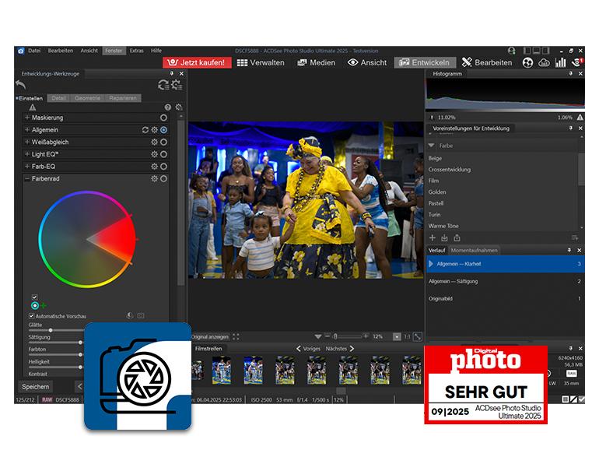Click the zoom slider in the view bar

point(347,337)
